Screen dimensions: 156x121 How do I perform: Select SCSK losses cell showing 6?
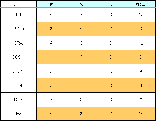(x=81, y=57)
